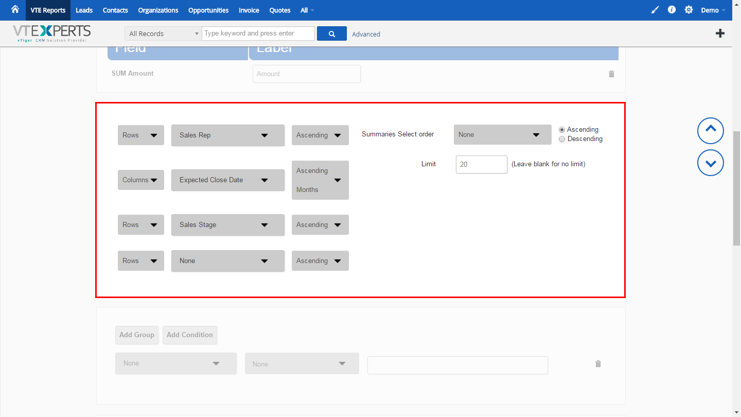
Task: Open Rows dropdown beside Sales Stage
Action: click(x=141, y=224)
